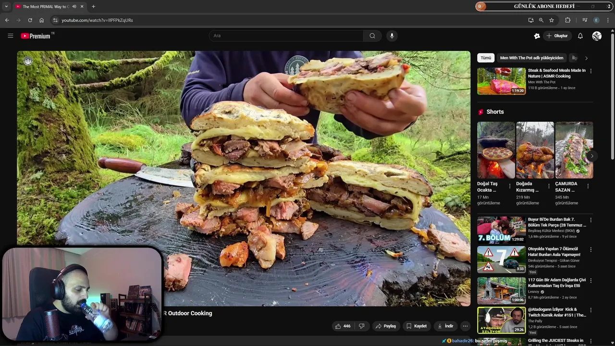The height and width of the screenshot is (346, 615).
Task: Open Chrome three-dot menu
Action: point(608,20)
